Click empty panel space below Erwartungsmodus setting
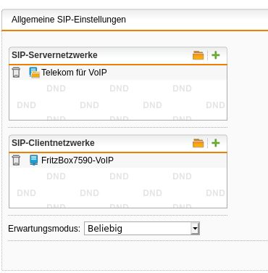 pyautogui.click(x=135, y=256)
